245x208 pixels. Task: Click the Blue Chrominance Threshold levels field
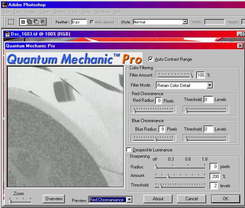(x=208, y=129)
